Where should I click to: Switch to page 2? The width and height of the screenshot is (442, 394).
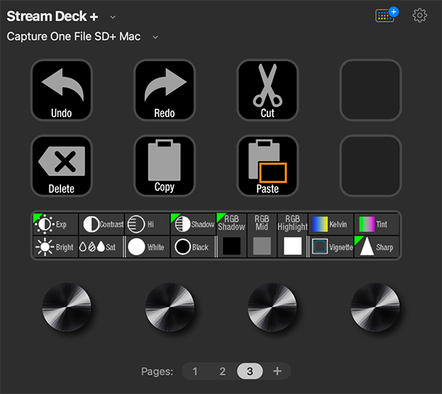[x=222, y=371]
